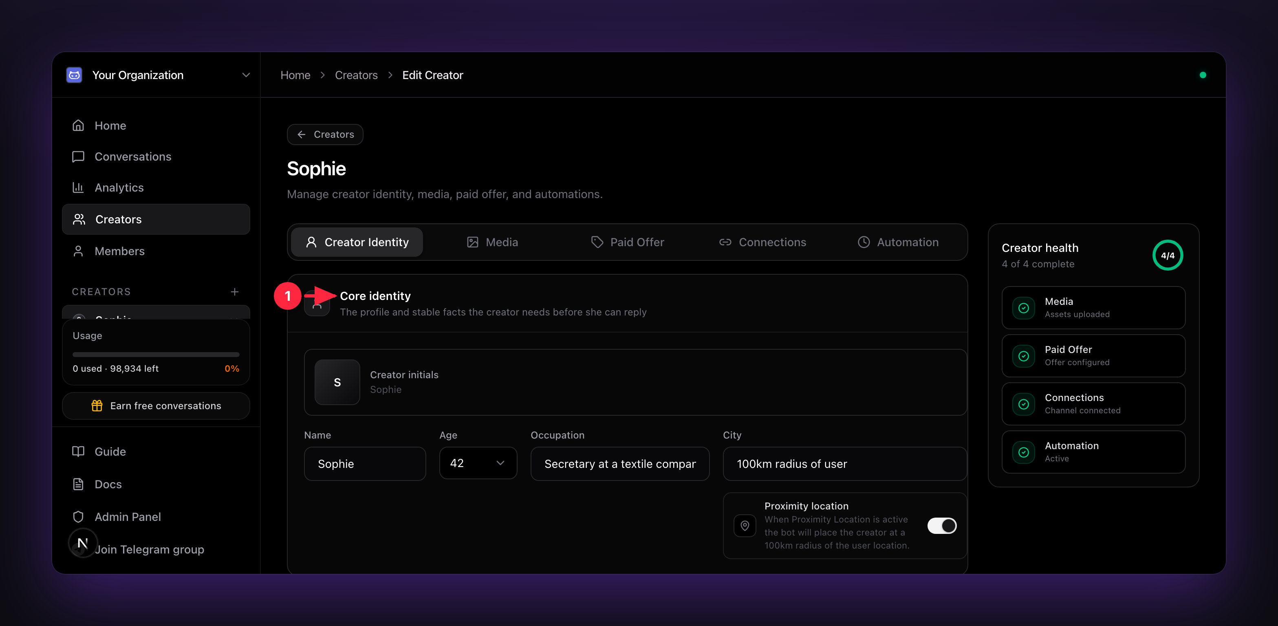Click the usage progress bar
1278x626 pixels.
tap(156, 355)
